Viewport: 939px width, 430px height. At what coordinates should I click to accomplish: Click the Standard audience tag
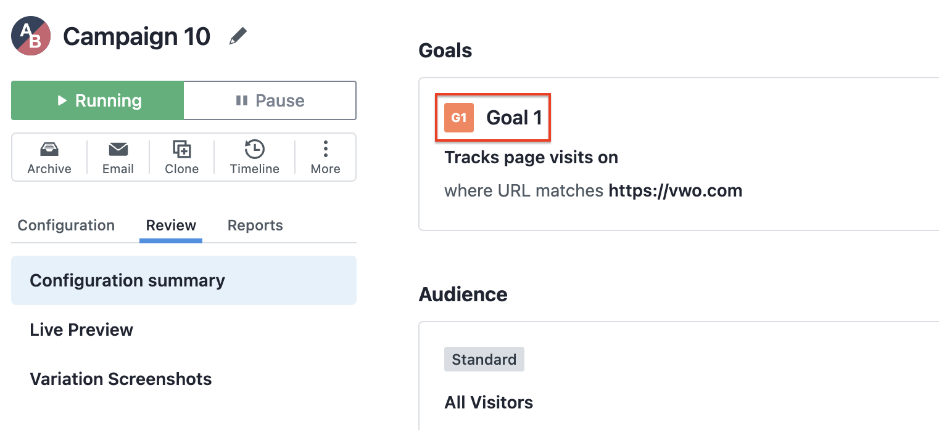click(484, 359)
